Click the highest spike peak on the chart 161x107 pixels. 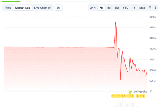[116, 22]
